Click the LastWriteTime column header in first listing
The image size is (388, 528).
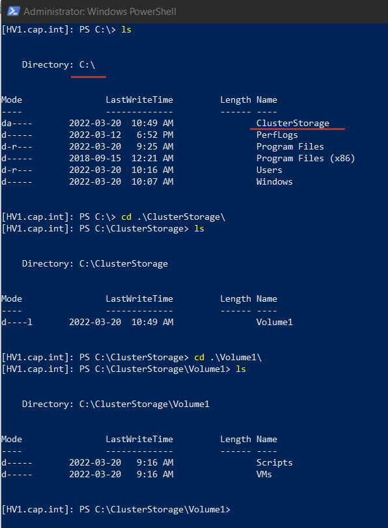139,100
